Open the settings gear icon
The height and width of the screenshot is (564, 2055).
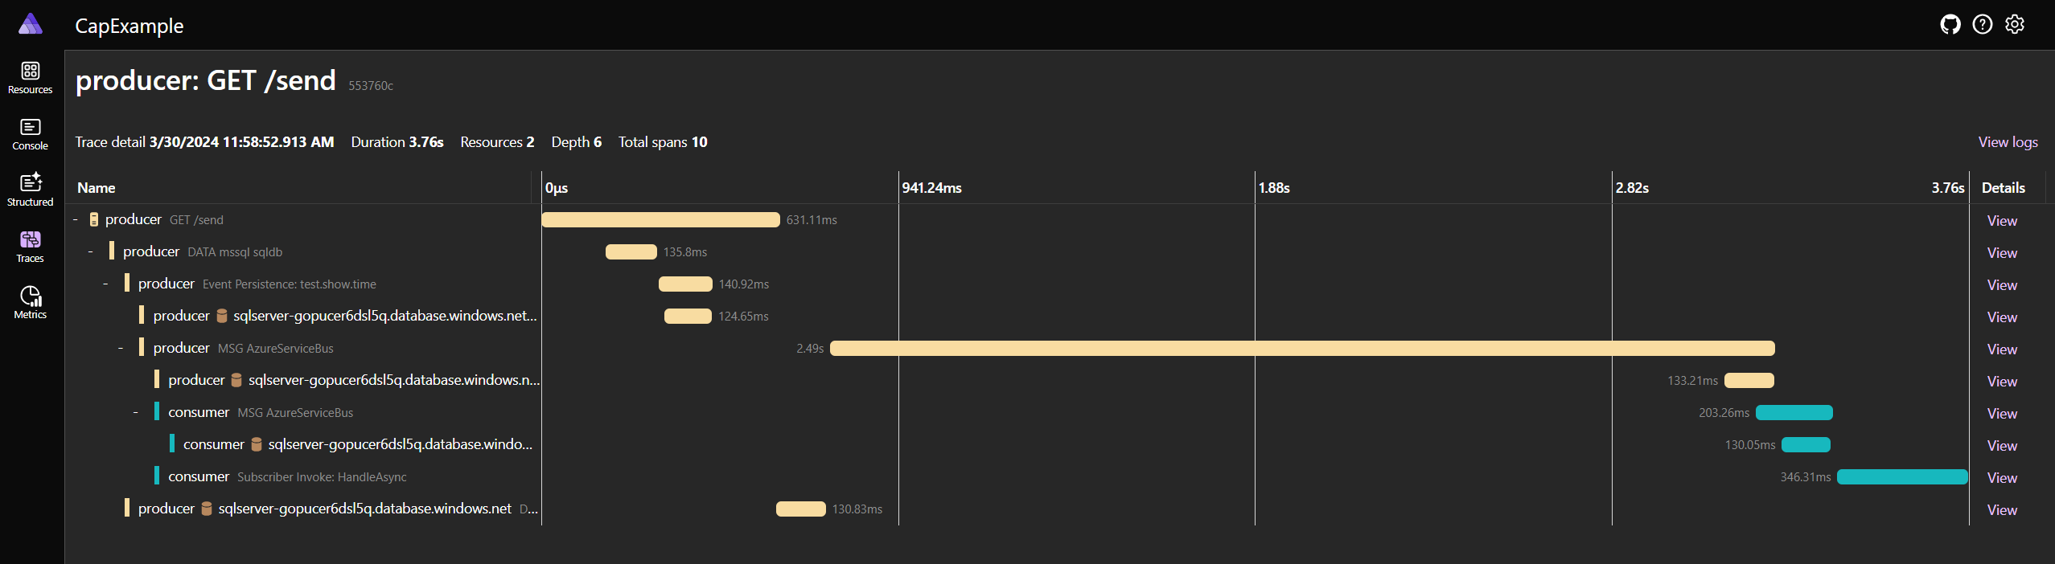pyautogui.click(x=2014, y=25)
